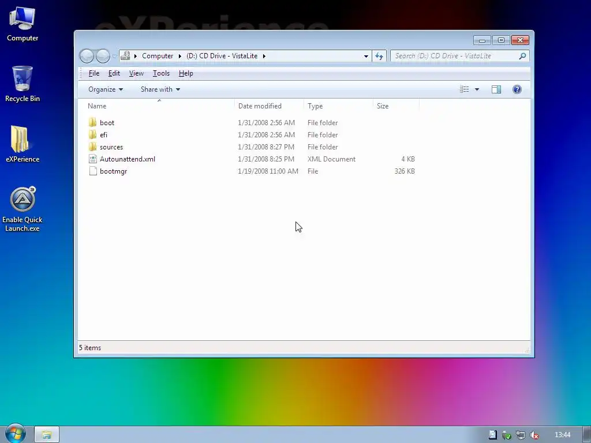Minimize the Explorer window
The height and width of the screenshot is (443, 591).
[482, 40]
